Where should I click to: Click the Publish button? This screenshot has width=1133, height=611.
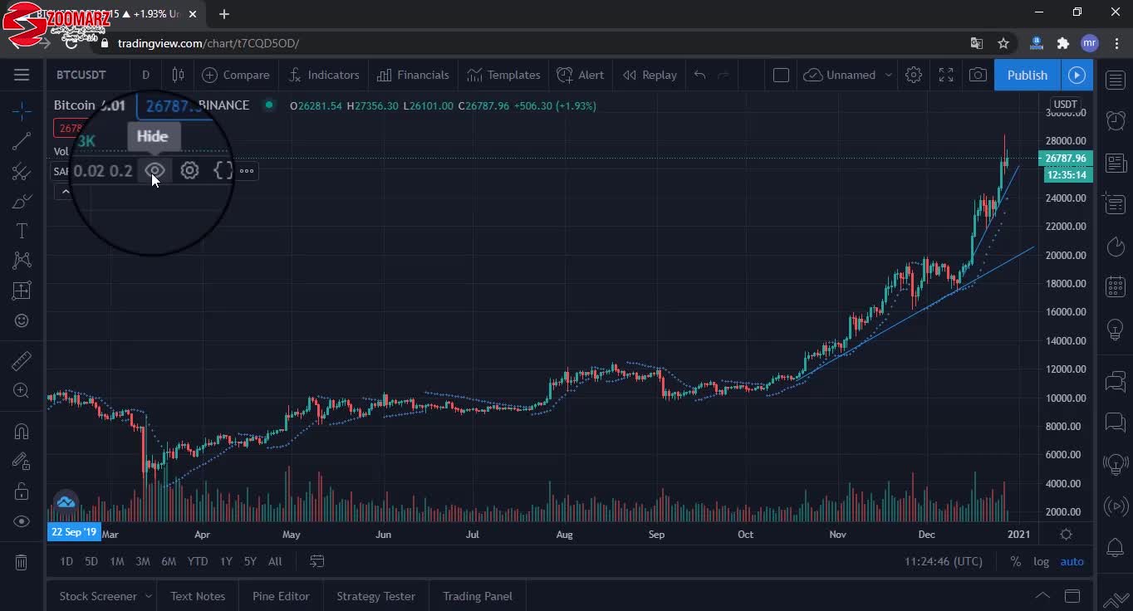pyautogui.click(x=1027, y=75)
